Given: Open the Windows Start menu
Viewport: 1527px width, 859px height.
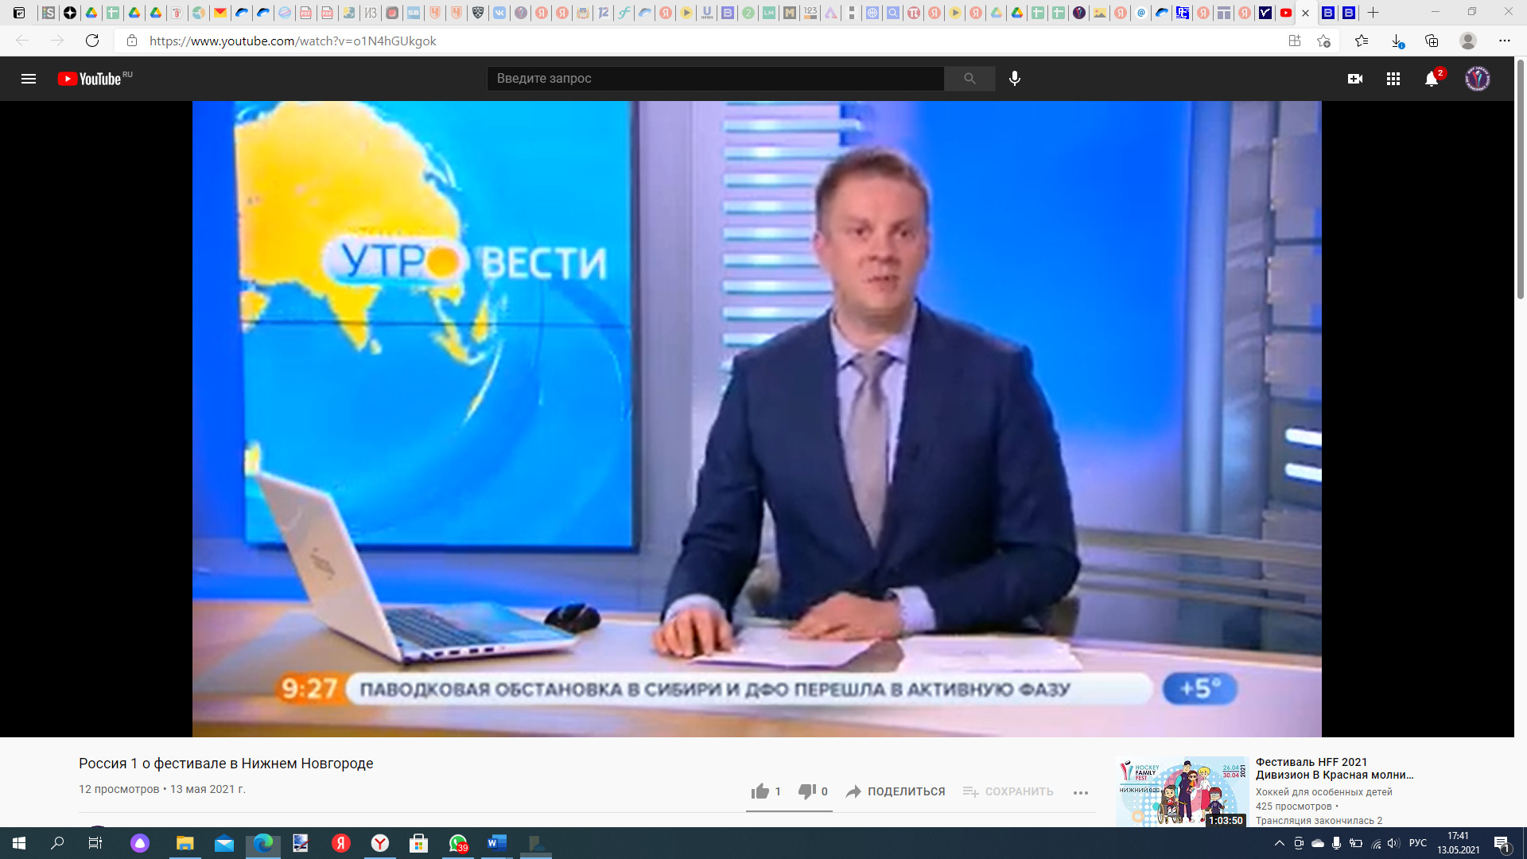Looking at the screenshot, I should [19, 843].
